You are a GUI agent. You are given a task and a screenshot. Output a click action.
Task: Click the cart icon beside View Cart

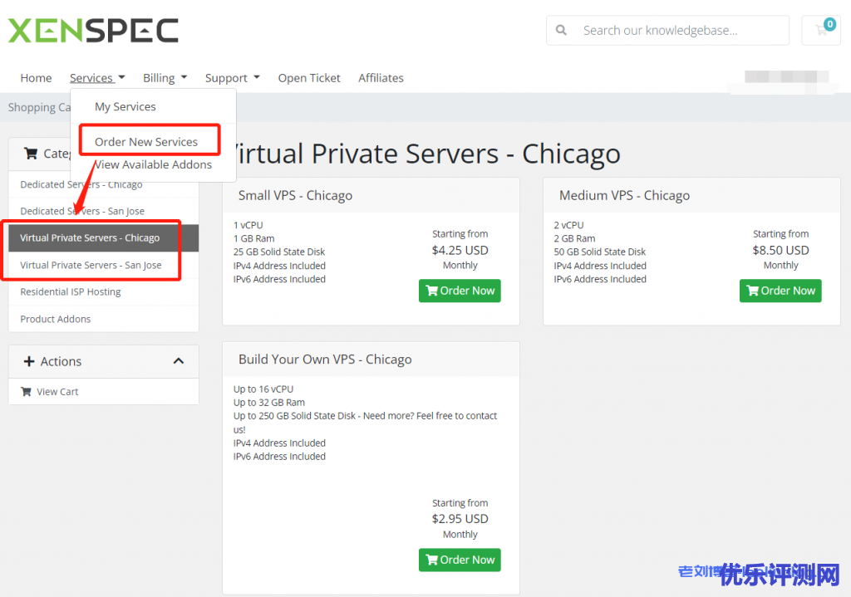(x=26, y=391)
